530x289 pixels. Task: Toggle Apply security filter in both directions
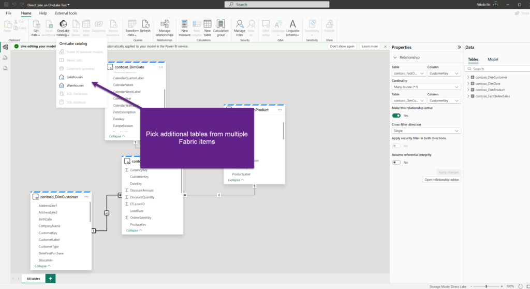(x=396, y=146)
